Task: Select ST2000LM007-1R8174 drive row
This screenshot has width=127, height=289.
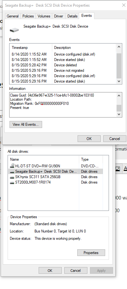Action: point(55,182)
